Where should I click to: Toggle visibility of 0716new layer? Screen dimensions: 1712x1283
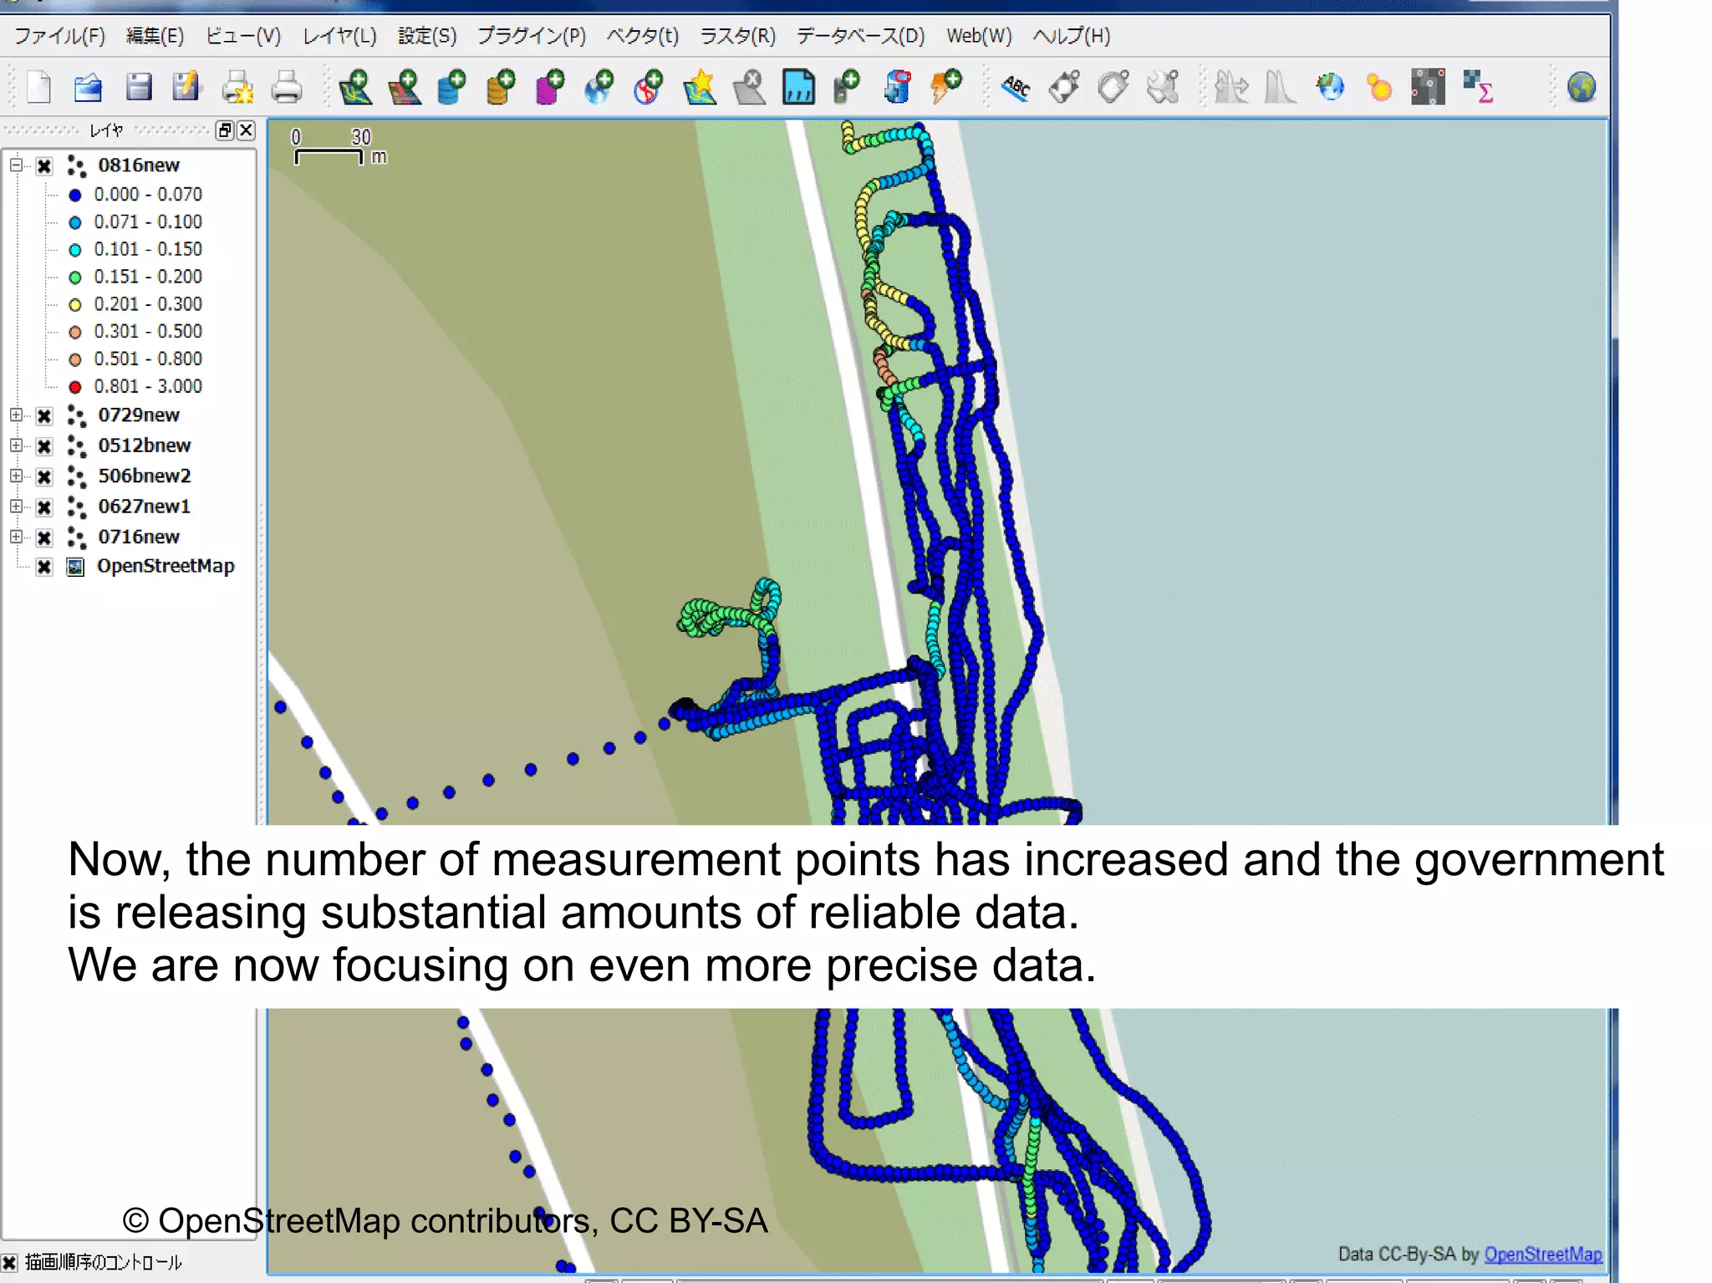pyautogui.click(x=44, y=537)
